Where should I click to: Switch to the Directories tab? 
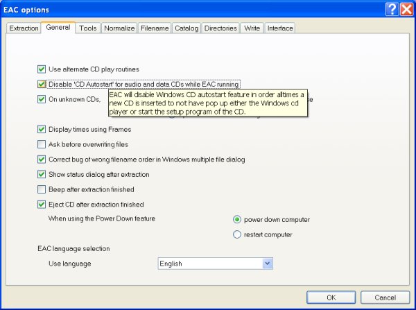pos(220,28)
